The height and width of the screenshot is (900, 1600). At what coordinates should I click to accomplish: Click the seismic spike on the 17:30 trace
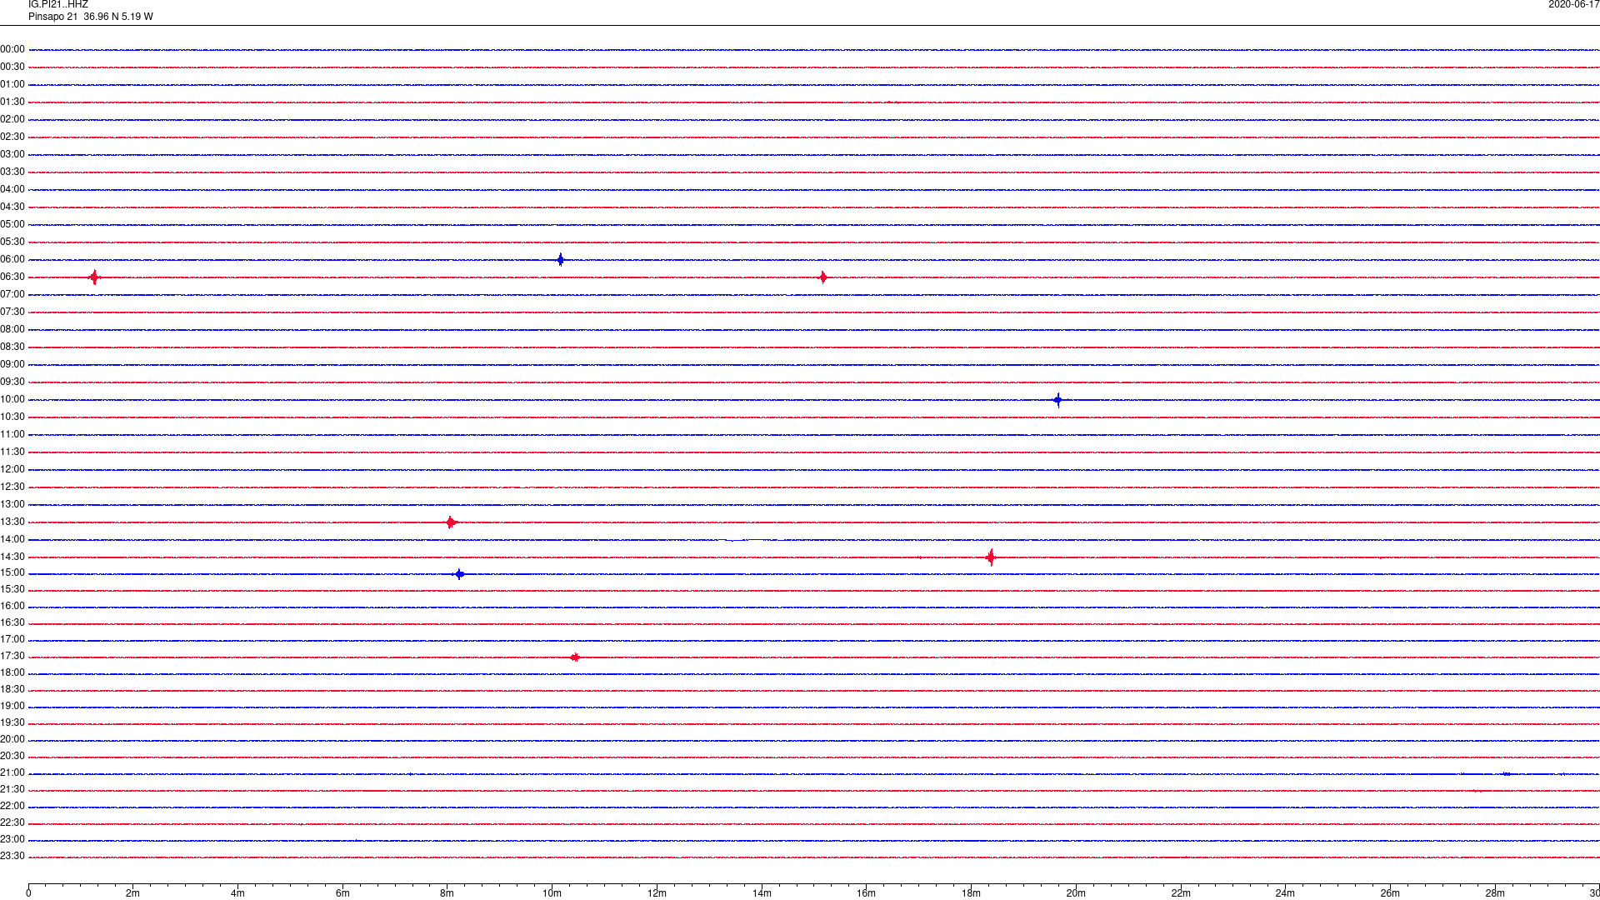coord(575,657)
